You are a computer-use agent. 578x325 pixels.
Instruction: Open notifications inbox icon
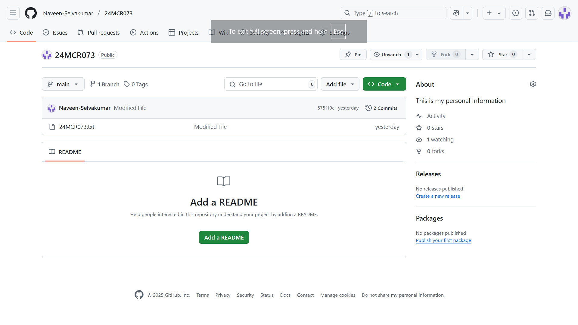[548, 13]
